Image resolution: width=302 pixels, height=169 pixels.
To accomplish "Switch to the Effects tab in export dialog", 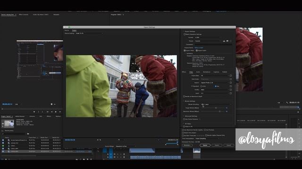I will tap(184, 72).
